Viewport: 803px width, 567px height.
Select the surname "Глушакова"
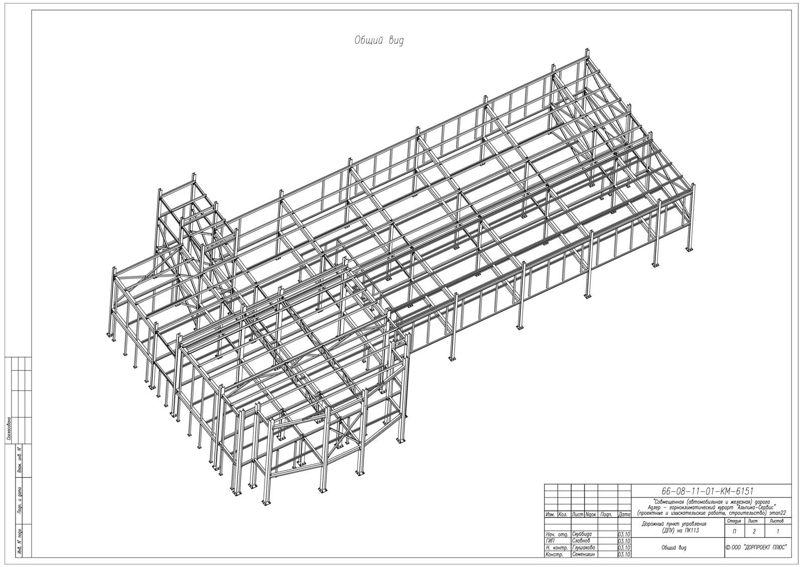pyautogui.click(x=584, y=548)
